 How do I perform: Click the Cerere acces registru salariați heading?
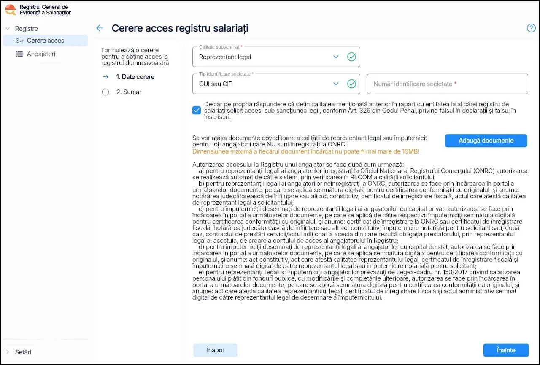[x=180, y=28]
